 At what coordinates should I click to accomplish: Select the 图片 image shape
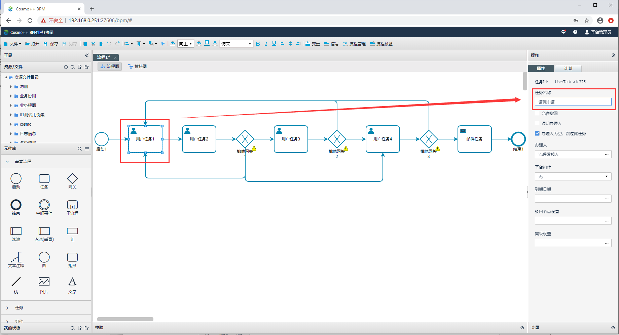click(44, 285)
